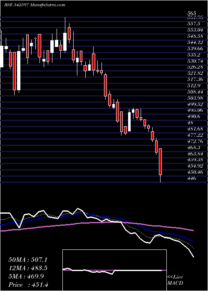Click the 553.04 price axis label
This screenshot has width=208, height=291.
(196, 30)
